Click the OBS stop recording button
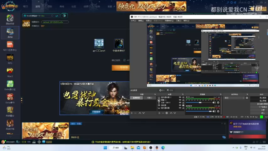The width and height of the screenshot is (268, 151). [x=259, y=101]
